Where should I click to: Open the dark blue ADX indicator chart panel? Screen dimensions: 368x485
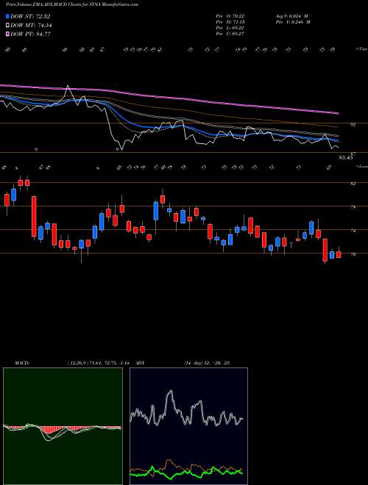point(188,426)
